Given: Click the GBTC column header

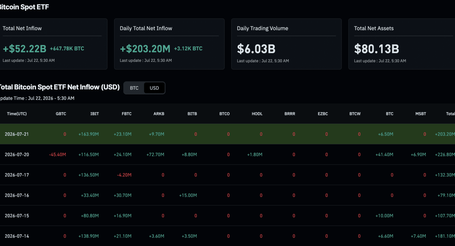Looking at the screenshot, I should click(x=61, y=114).
